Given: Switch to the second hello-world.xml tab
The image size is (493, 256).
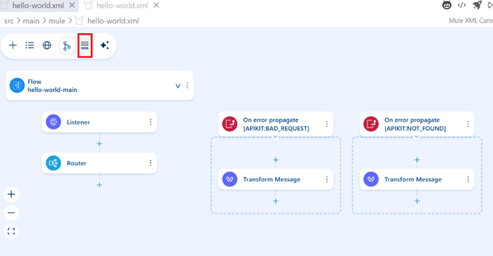Looking at the screenshot, I should (x=122, y=6).
